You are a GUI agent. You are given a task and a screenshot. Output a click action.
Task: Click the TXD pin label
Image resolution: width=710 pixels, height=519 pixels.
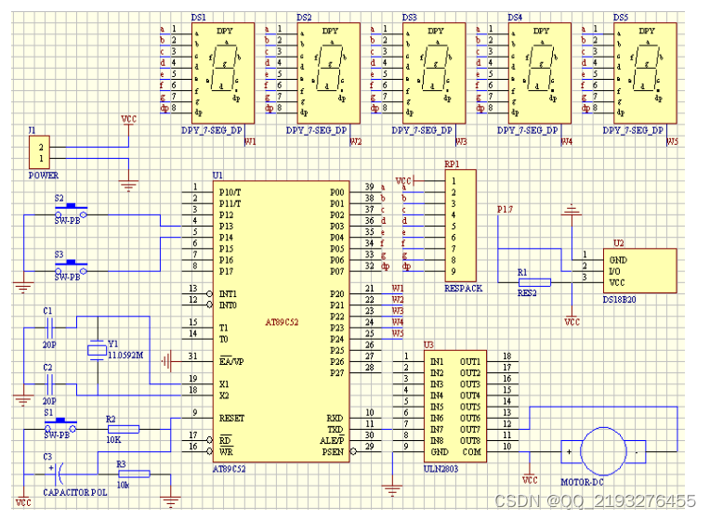(x=335, y=429)
